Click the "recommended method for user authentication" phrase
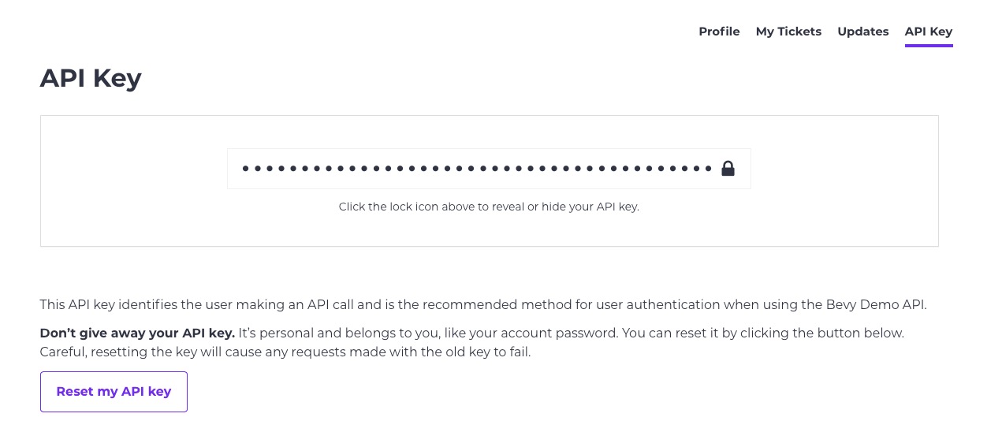1002x447 pixels. tap(551, 304)
